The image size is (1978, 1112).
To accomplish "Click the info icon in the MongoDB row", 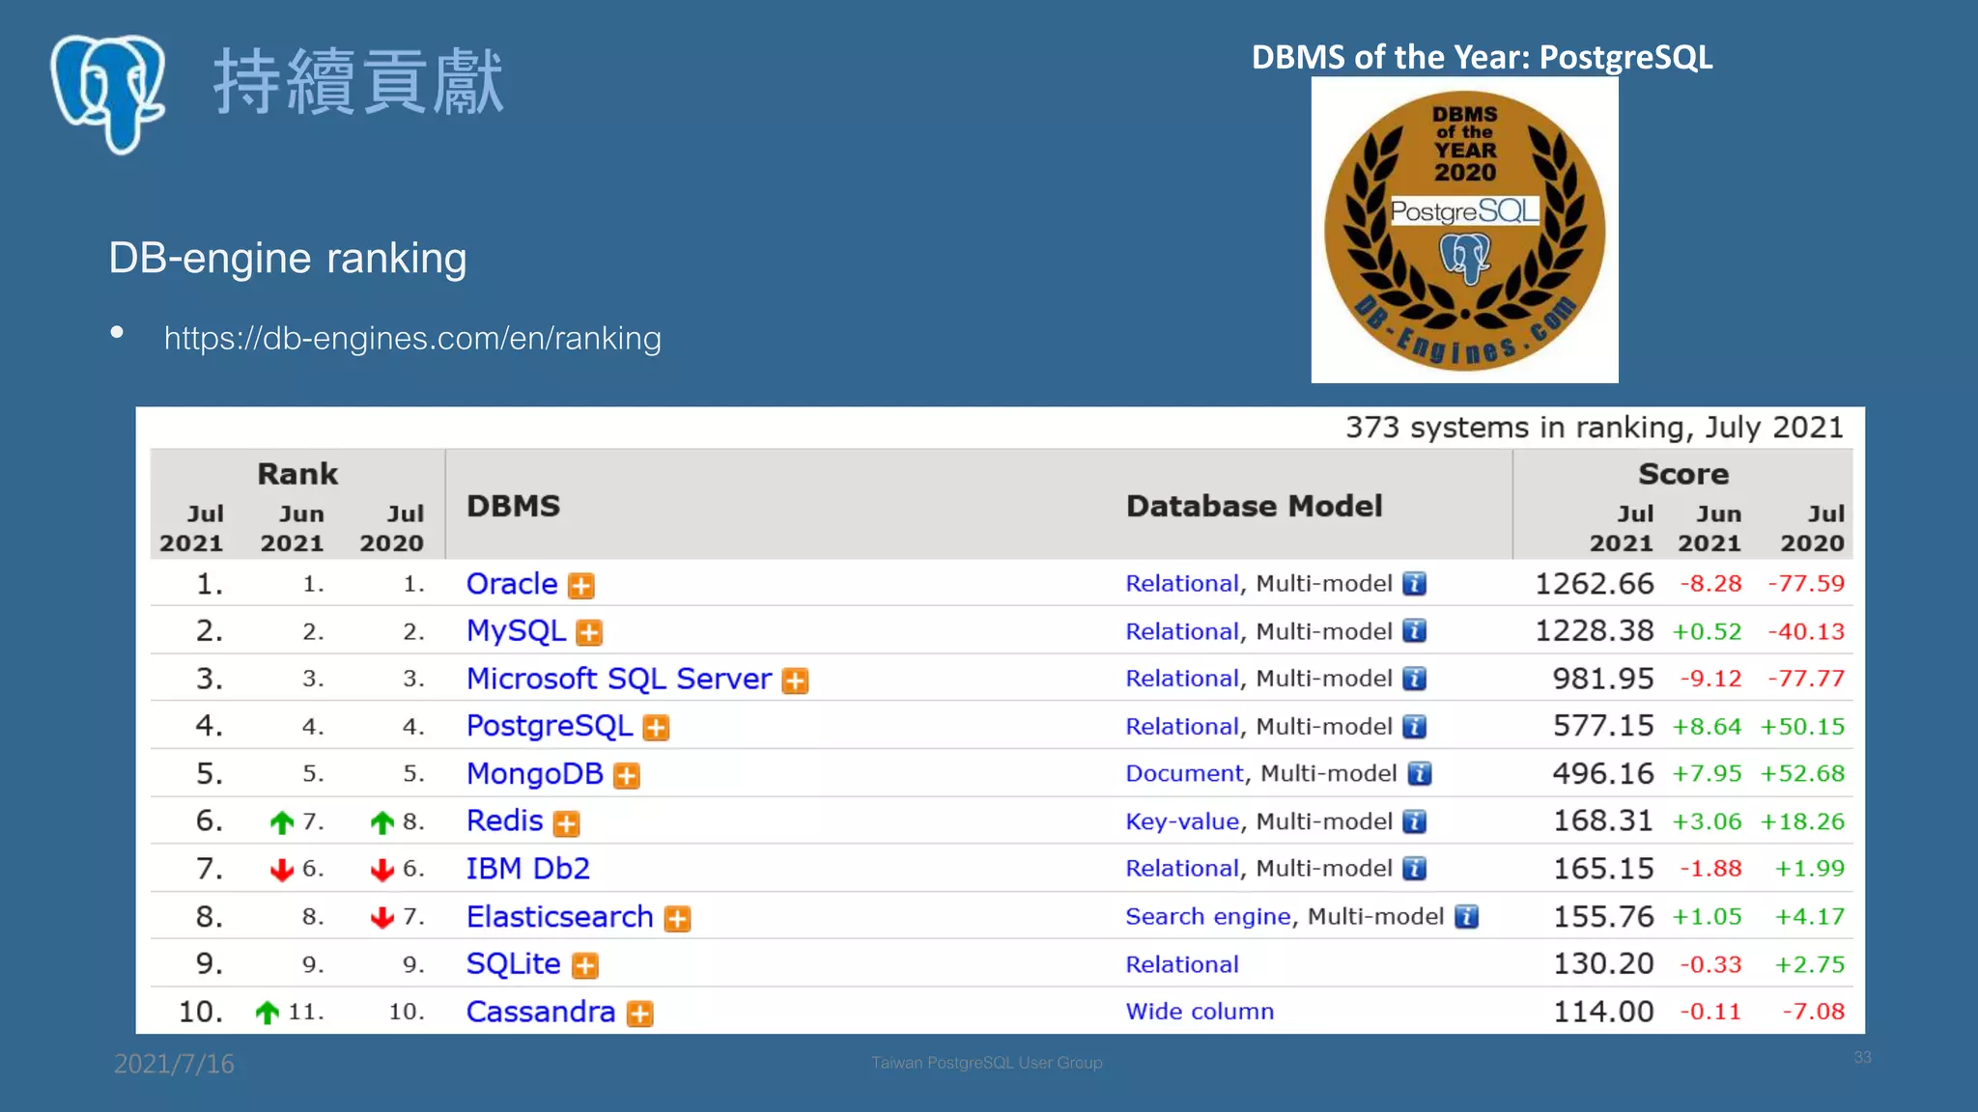I will (1419, 773).
